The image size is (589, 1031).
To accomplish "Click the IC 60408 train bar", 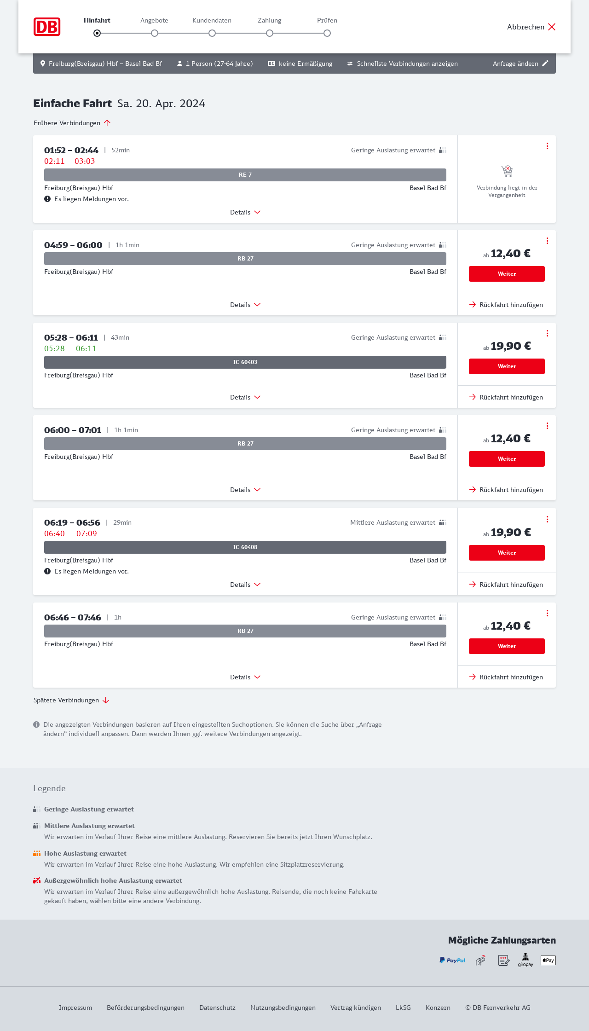I will [245, 547].
